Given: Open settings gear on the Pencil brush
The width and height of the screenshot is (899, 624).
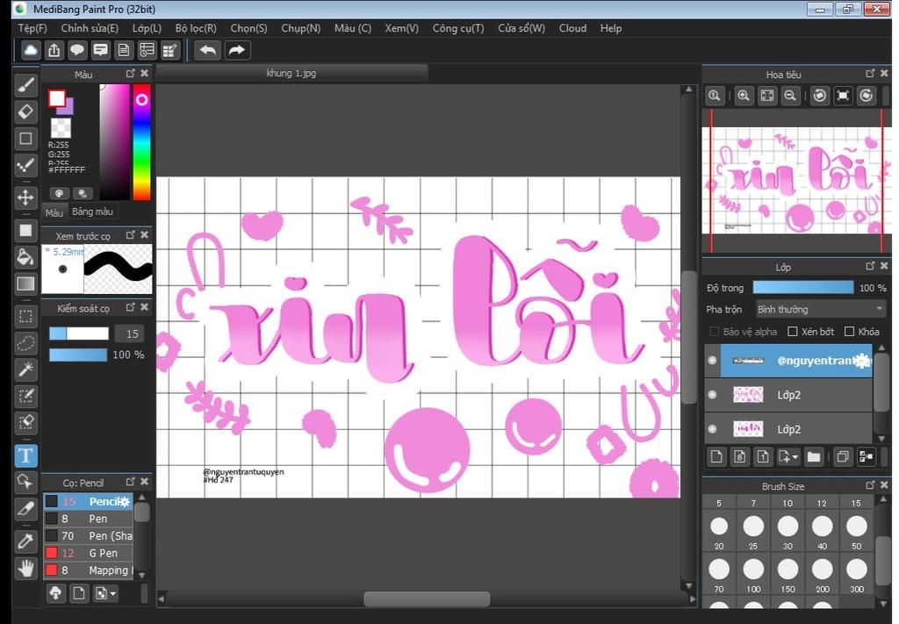Looking at the screenshot, I should [124, 502].
